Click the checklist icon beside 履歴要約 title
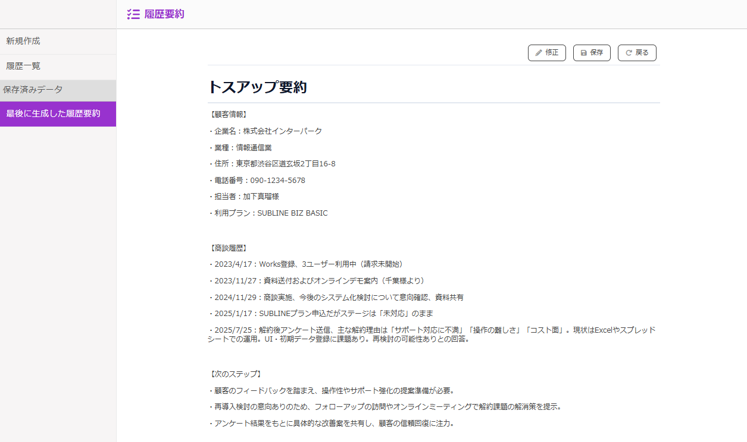 133,14
